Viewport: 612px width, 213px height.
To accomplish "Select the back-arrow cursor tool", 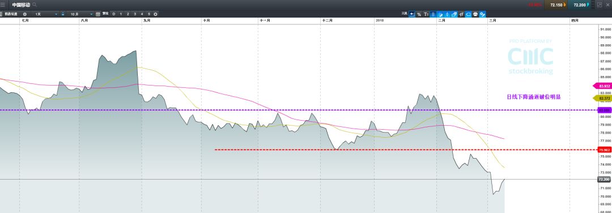I will (x=412, y=14).
